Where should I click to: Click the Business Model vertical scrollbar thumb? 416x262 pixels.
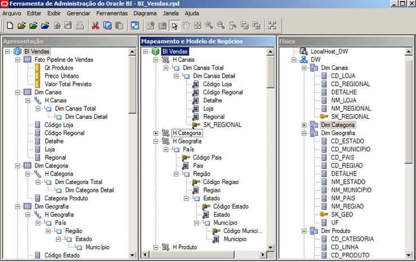tap(270, 72)
